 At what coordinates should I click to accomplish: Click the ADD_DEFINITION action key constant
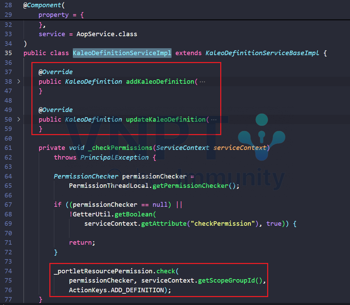(137, 290)
